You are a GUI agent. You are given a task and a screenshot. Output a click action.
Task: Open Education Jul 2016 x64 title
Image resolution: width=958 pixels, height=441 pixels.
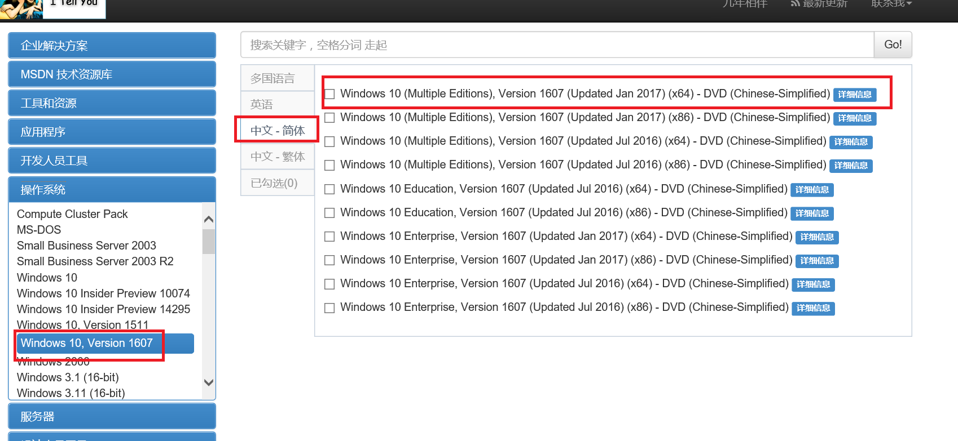[564, 189]
